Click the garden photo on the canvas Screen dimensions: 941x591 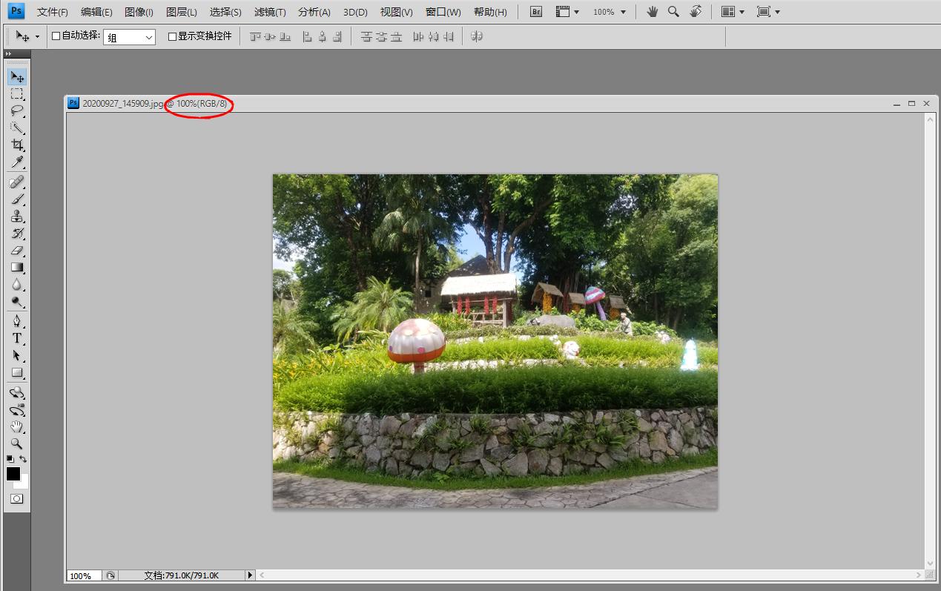click(495, 341)
